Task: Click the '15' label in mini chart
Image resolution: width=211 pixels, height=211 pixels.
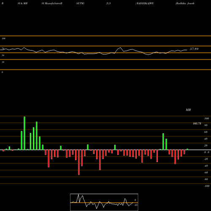Action: [136, 205]
